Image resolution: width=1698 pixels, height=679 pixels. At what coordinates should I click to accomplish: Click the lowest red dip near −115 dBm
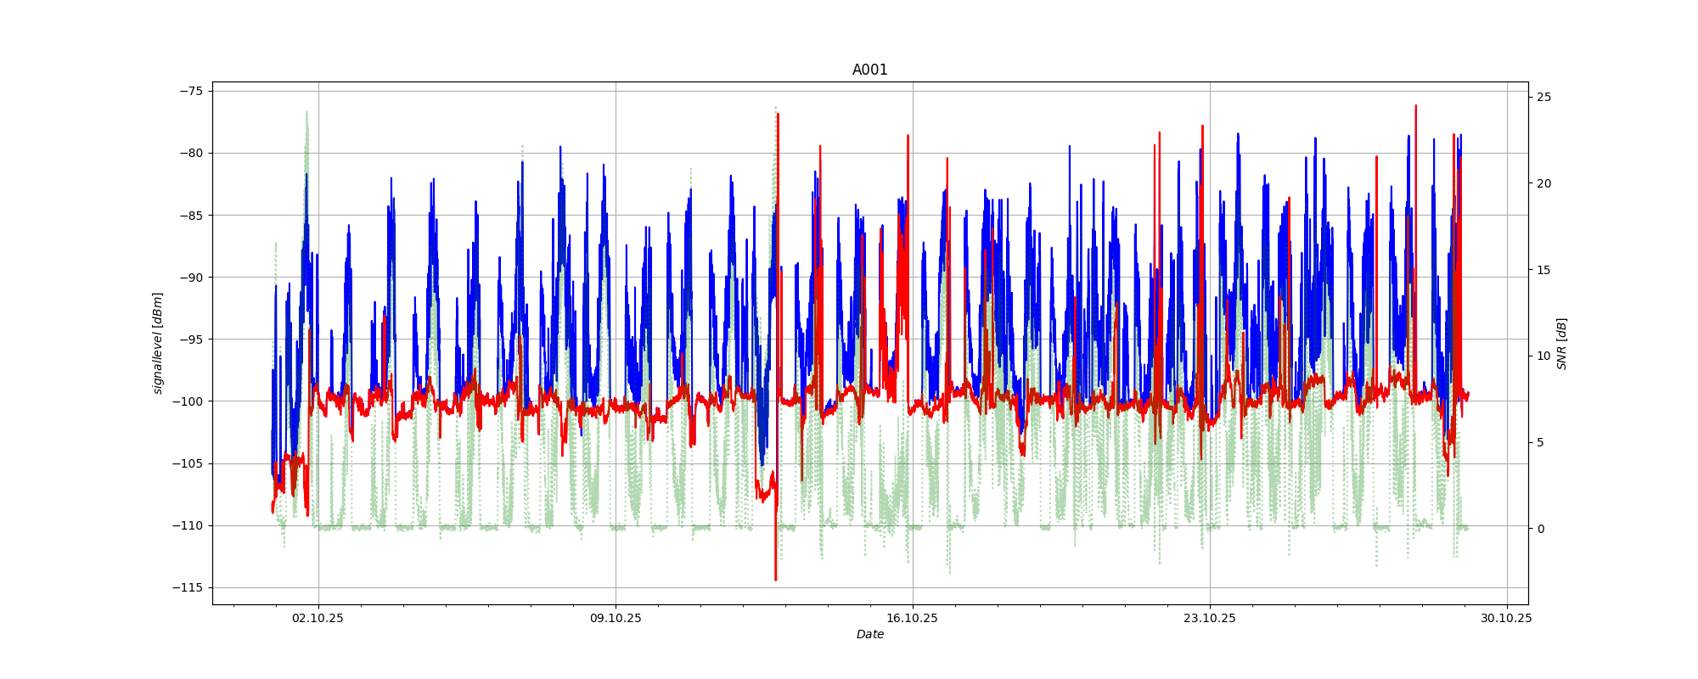pos(775,580)
